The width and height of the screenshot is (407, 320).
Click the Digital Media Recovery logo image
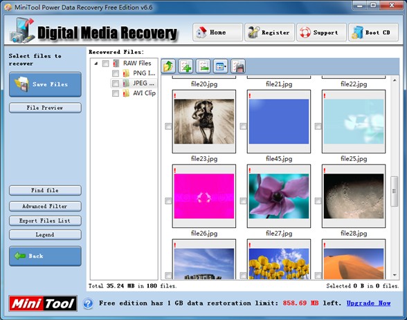(x=22, y=30)
